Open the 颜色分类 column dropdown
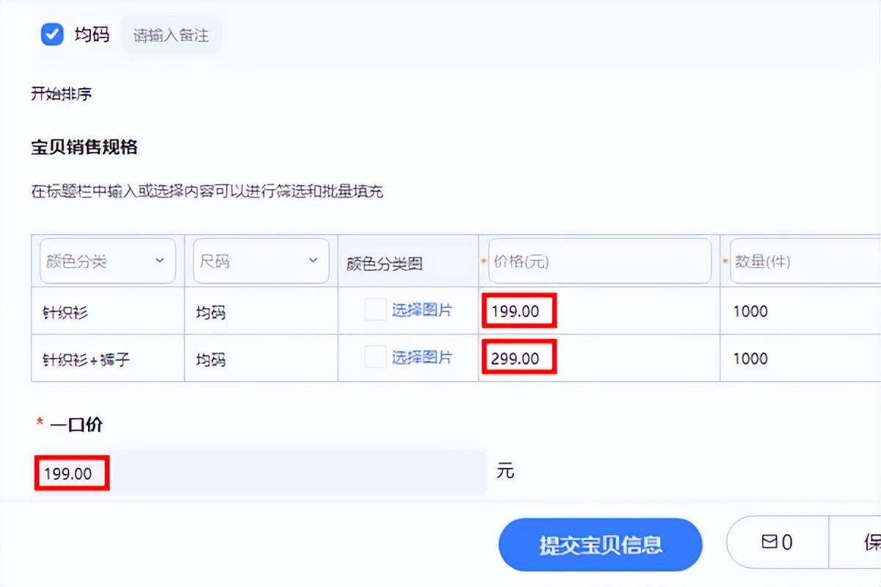Viewport: 881px width, 587px height. pyautogui.click(x=106, y=260)
